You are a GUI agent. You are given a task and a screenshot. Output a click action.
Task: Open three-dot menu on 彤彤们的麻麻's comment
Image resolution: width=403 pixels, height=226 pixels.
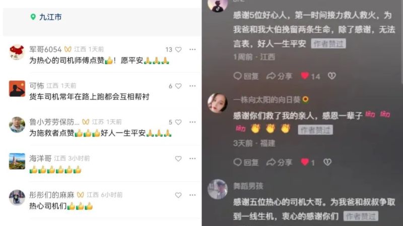[192, 195]
